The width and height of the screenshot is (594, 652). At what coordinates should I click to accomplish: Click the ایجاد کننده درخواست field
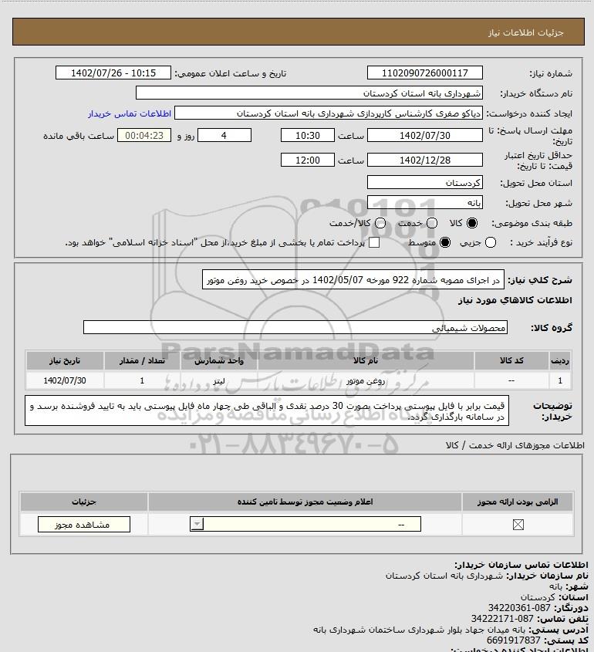[329, 113]
